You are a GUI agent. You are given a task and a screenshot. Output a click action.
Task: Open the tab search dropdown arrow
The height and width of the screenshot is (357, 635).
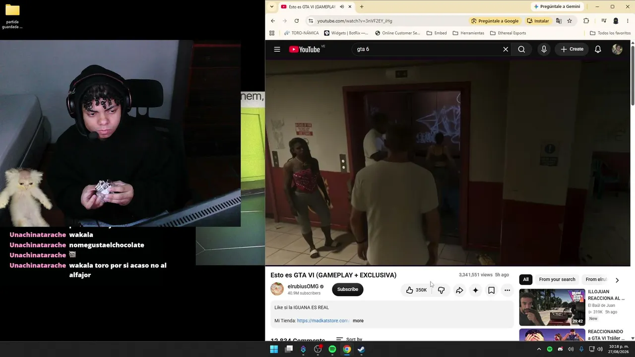(x=272, y=6)
